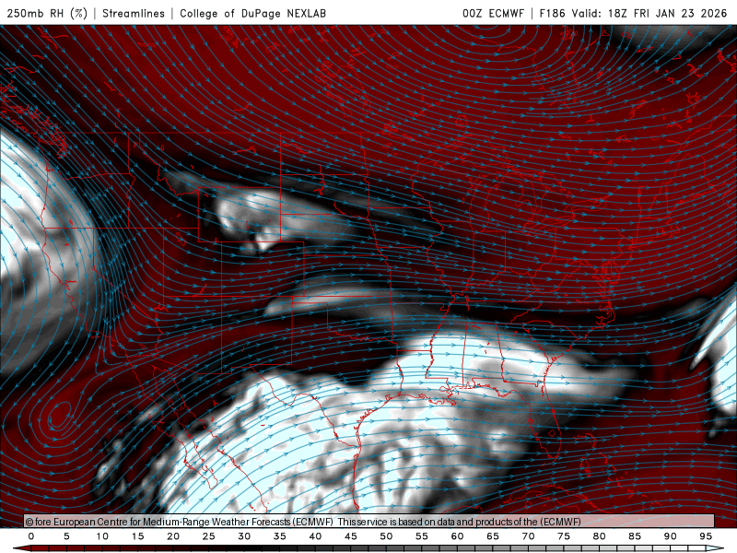
Task: Click the "30" legend value
Action: [x=244, y=536]
